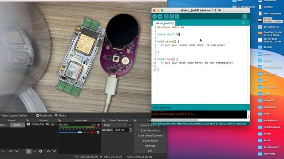Viewport: 284px width, 159px height.
Task: Remove the selected source with minus
Action: click(x=35, y=151)
